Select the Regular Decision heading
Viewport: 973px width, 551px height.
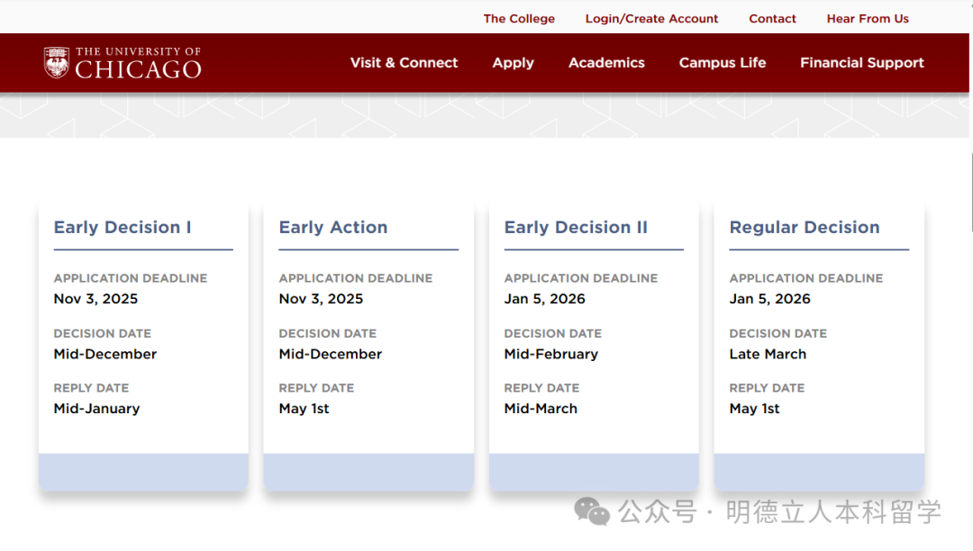pos(805,228)
